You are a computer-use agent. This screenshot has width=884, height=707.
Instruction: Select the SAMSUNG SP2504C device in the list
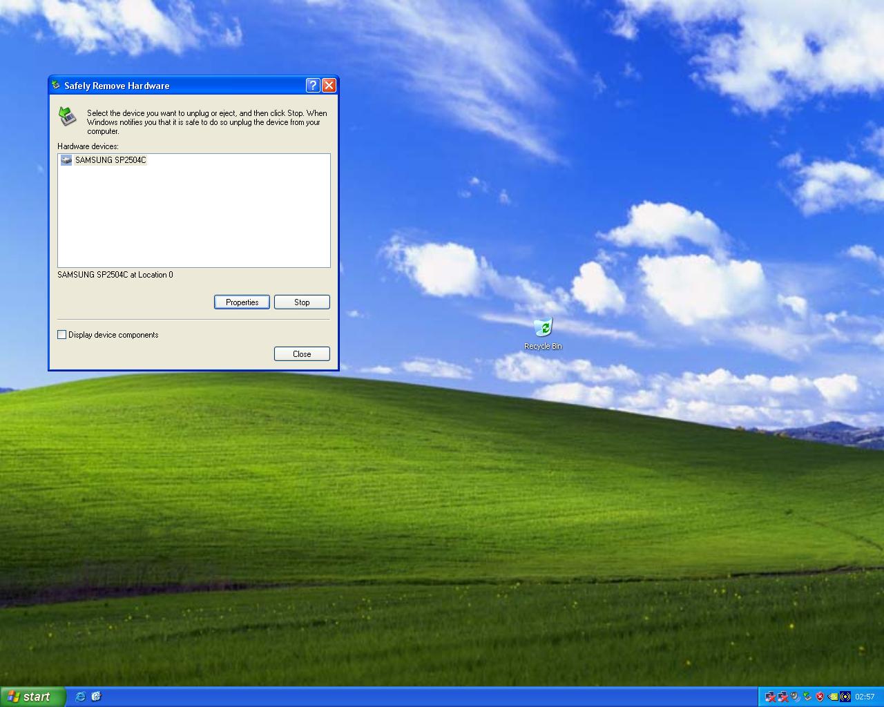[x=104, y=160]
